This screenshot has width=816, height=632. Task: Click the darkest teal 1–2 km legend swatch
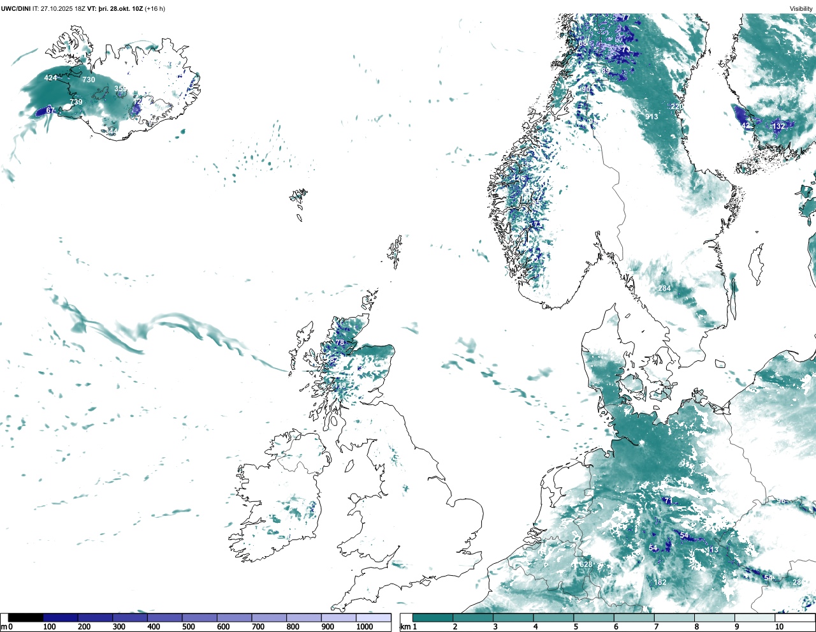click(433, 617)
